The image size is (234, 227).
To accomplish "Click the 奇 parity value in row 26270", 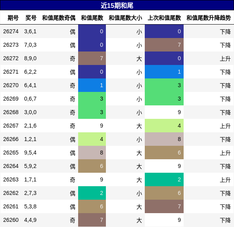I will 73,86.
